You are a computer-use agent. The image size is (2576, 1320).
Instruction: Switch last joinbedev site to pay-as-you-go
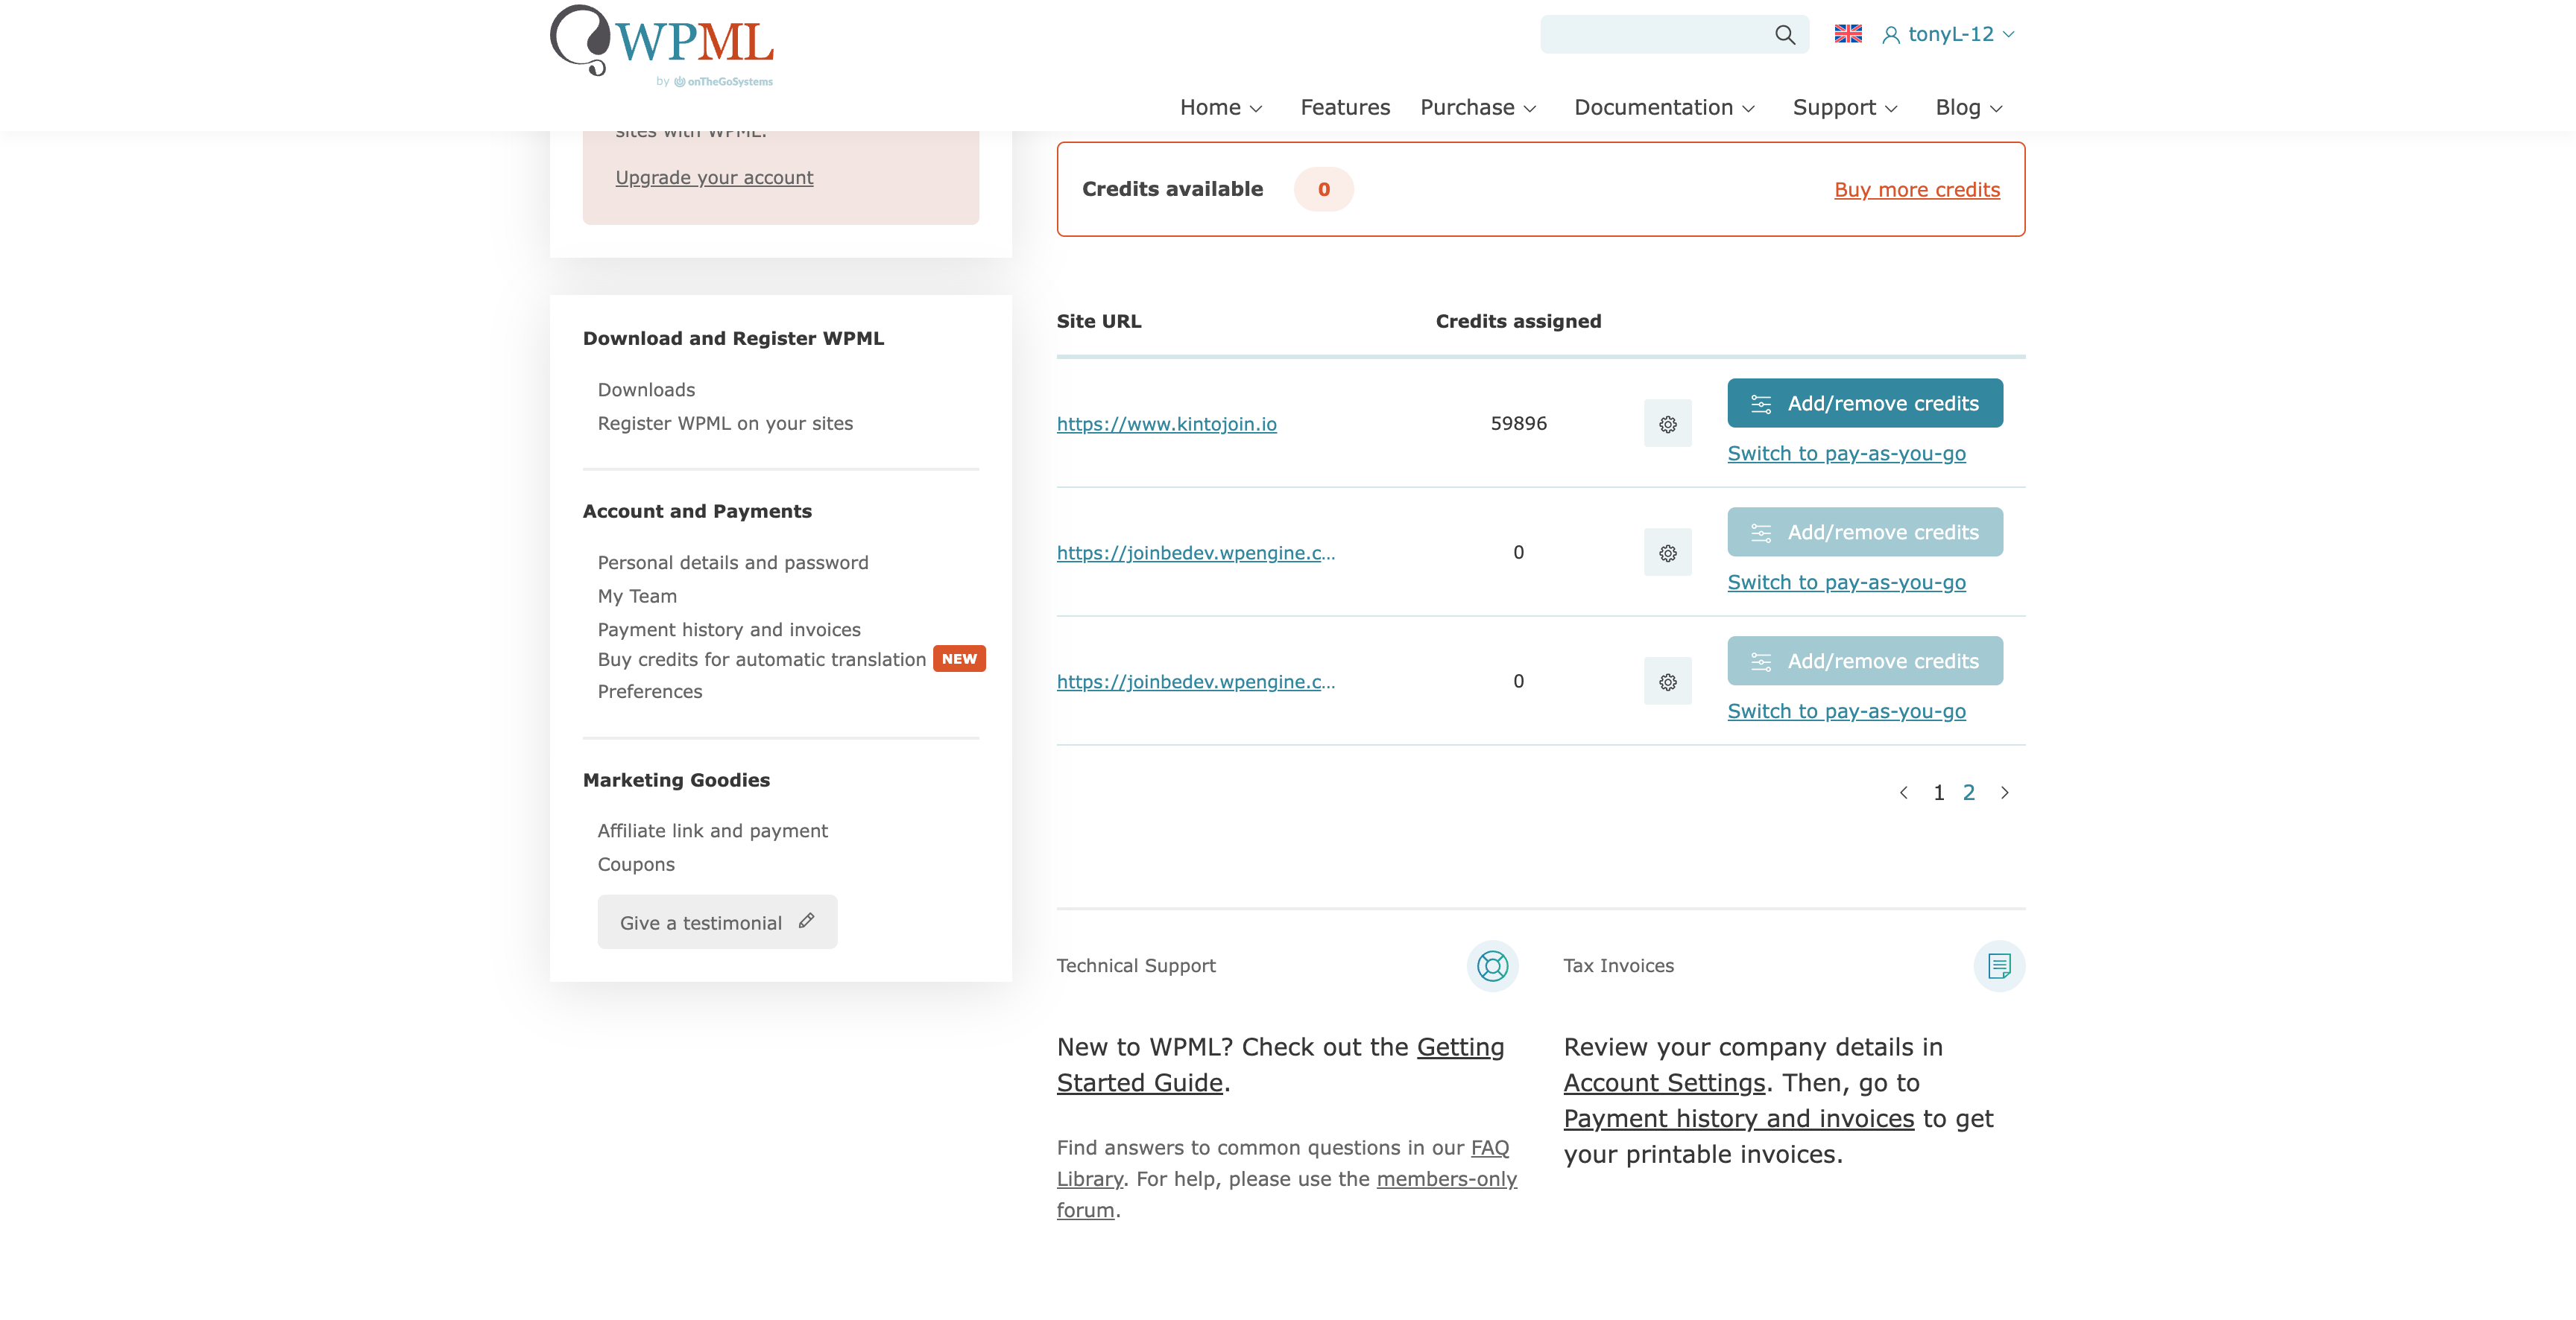tap(1846, 711)
